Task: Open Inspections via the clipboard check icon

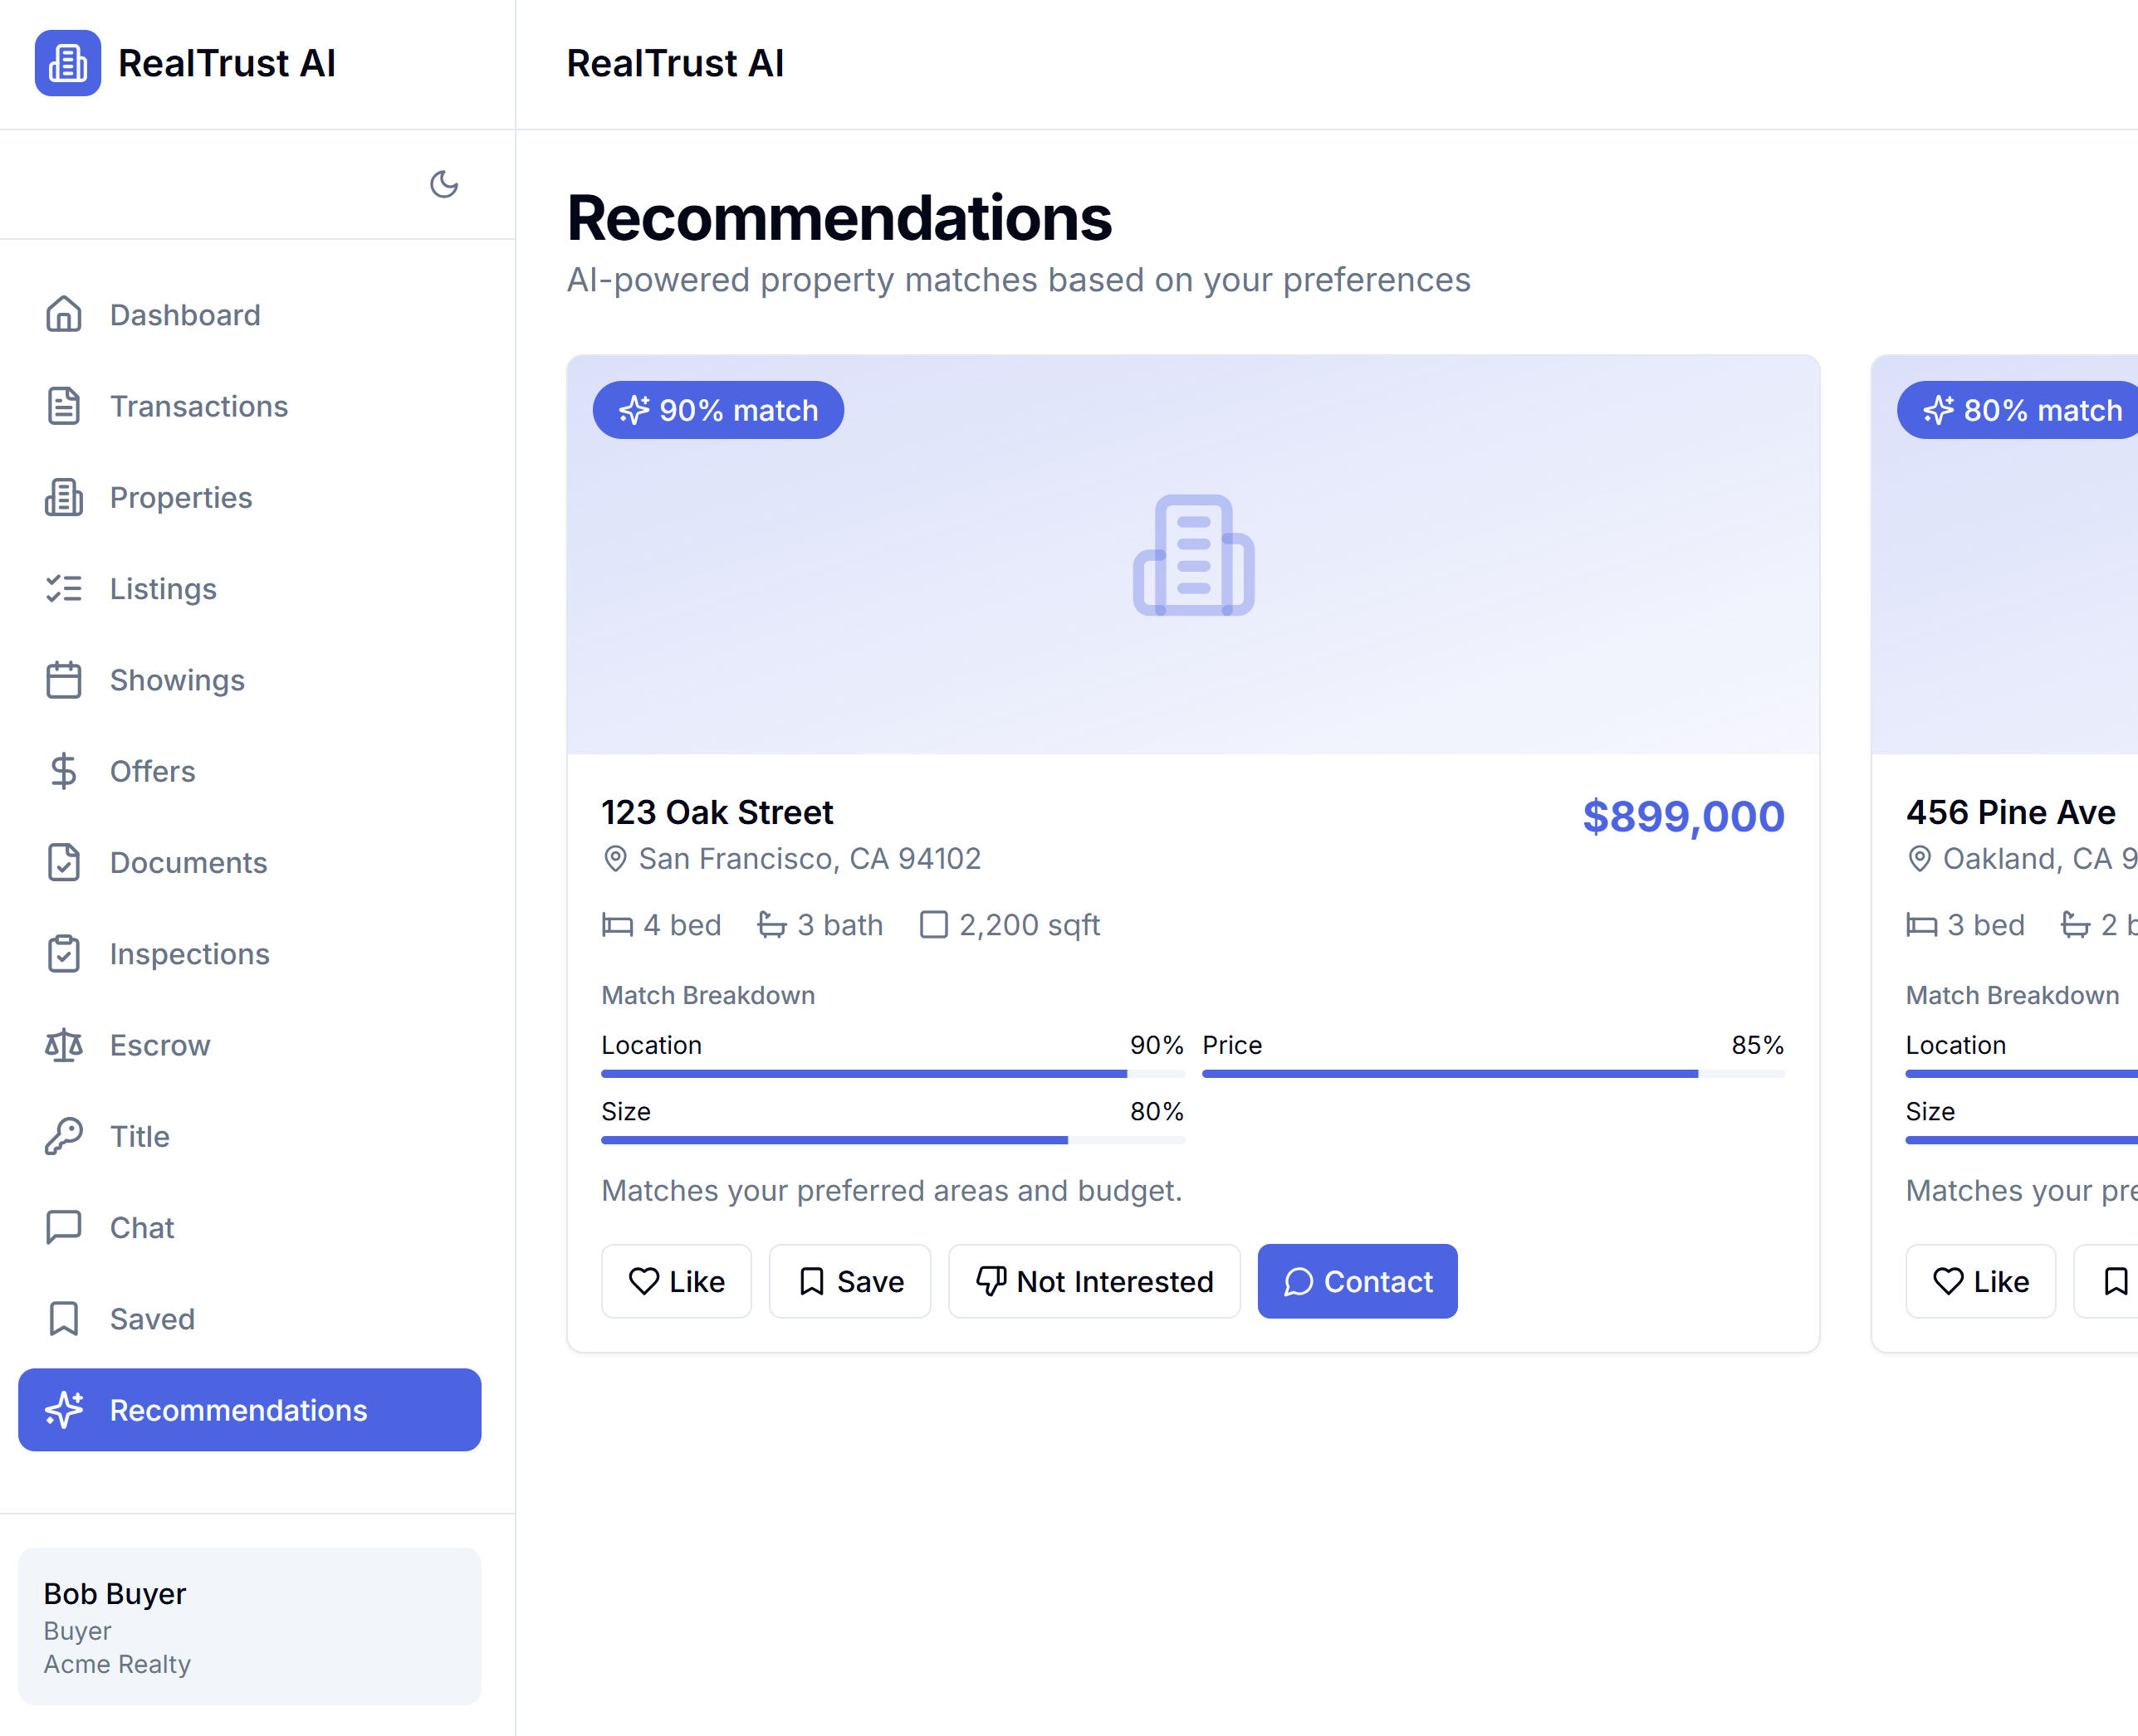Action: [x=64, y=954]
